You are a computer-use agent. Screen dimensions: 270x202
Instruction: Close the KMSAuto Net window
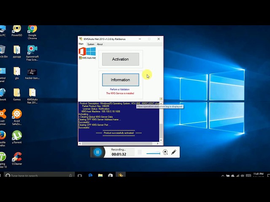tap(159, 39)
